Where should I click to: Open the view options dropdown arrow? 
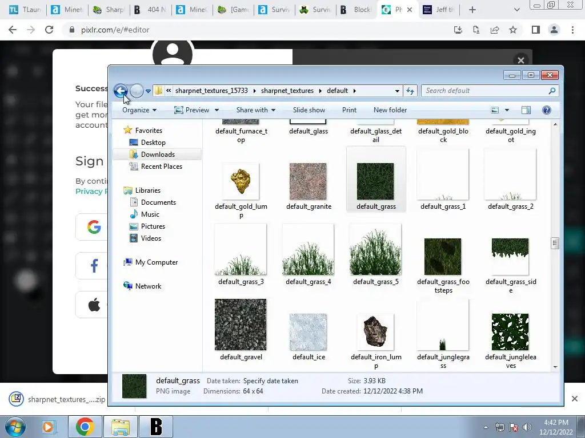[507, 110]
